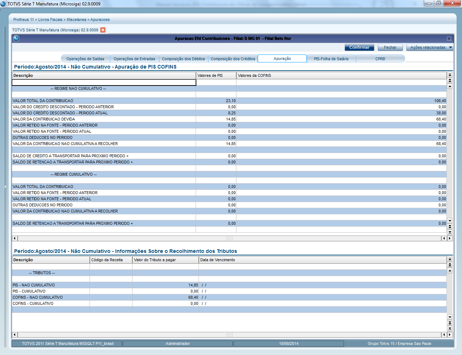This screenshot has height=355, width=462.
Task: Select the VALOR DA CONTRIBUICAO DEVIDA row
Action: [x=229, y=119]
